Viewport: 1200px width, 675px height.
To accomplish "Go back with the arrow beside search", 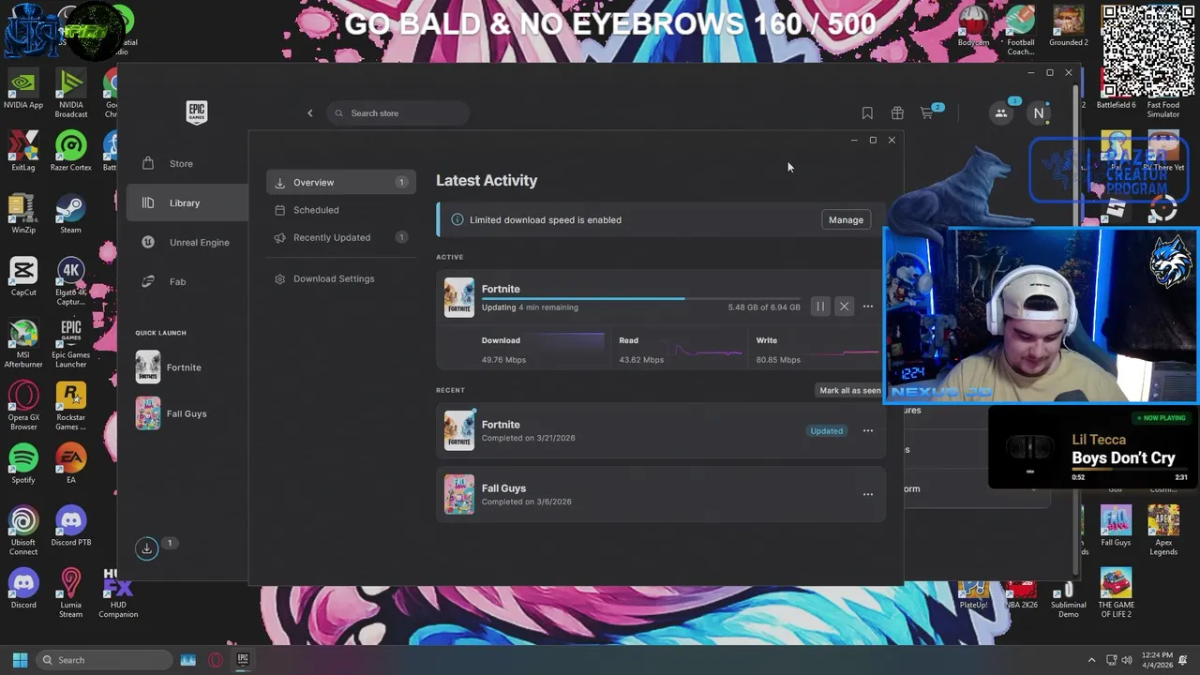I will (310, 113).
